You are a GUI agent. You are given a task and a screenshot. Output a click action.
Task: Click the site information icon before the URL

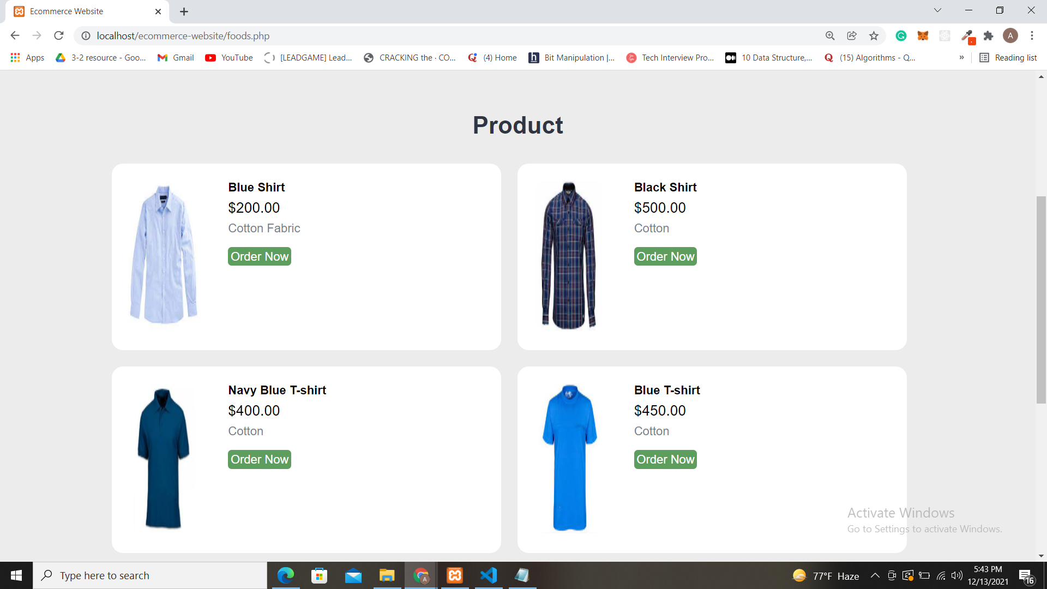tap(86, 36)
